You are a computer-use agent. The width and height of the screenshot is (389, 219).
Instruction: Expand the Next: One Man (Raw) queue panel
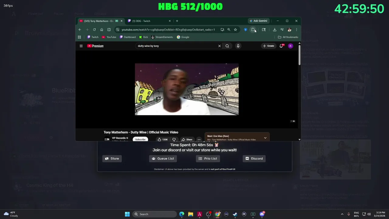tap(265, 138)
